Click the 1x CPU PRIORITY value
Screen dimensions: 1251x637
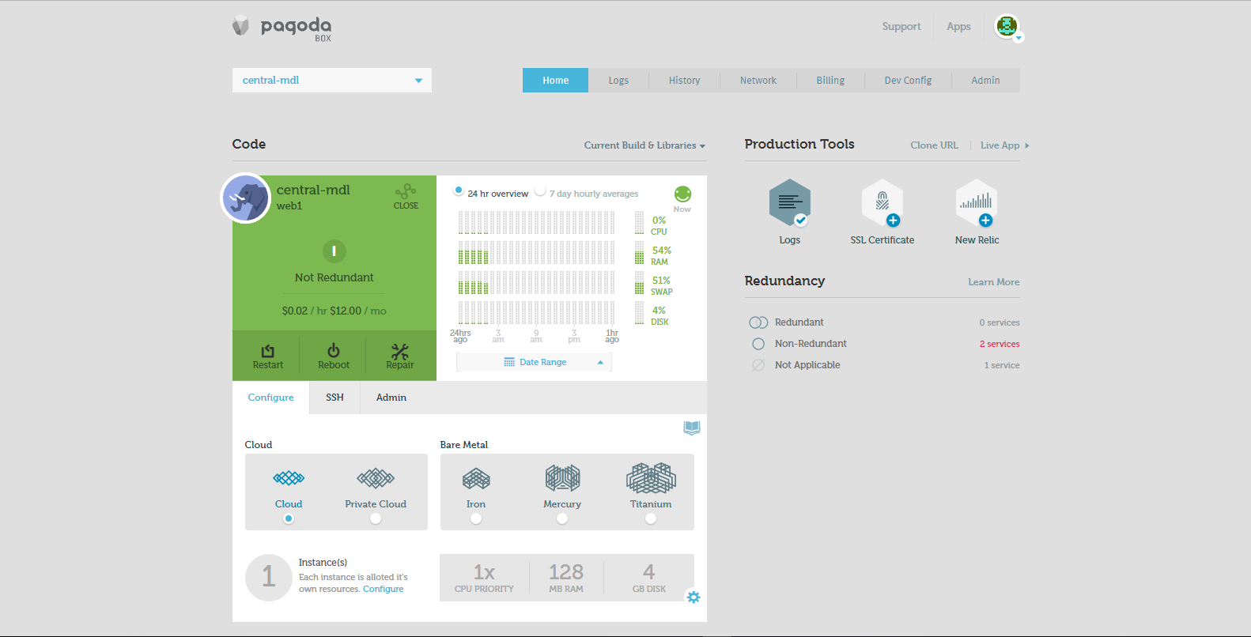click(x=484, y=577)
